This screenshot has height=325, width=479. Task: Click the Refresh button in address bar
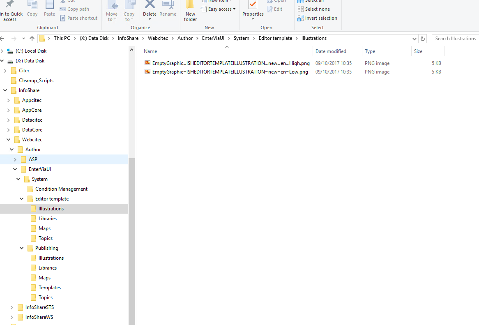423,39
